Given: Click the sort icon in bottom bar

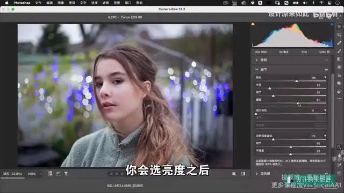Looking at the screenshot, I should coord(58,174).
